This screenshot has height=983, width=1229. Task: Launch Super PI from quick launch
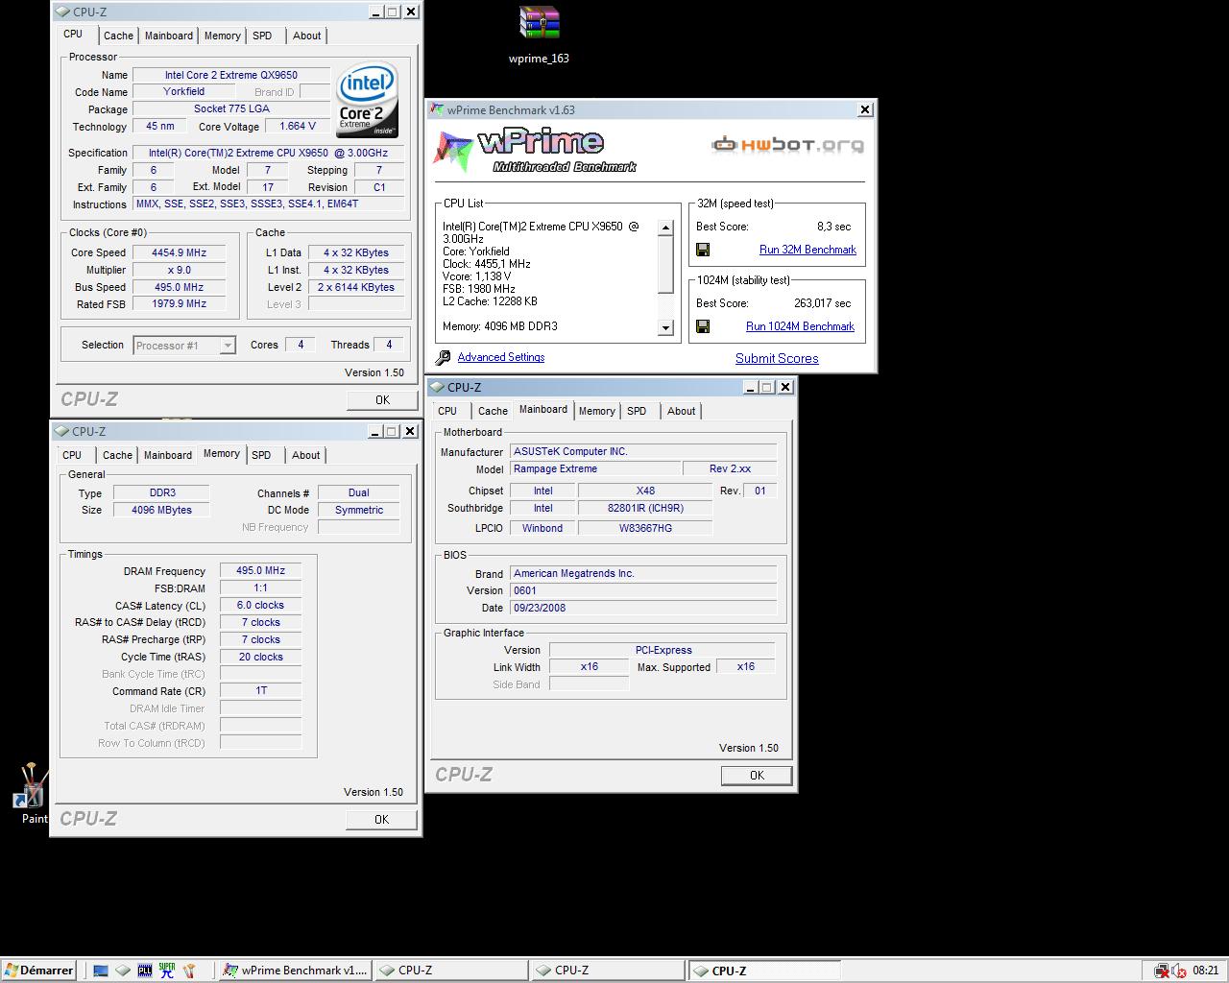[167, 971]
